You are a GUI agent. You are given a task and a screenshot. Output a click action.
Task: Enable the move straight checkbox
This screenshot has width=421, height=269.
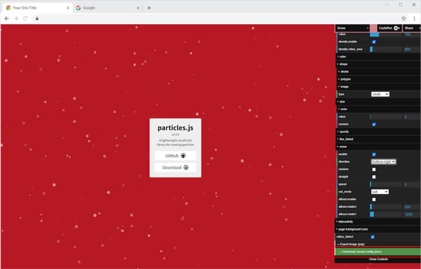[x=374, y=177]
